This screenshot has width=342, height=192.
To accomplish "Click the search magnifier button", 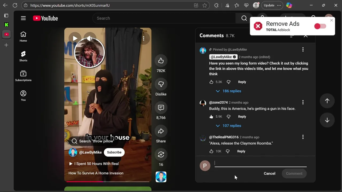I will point(244,18).
